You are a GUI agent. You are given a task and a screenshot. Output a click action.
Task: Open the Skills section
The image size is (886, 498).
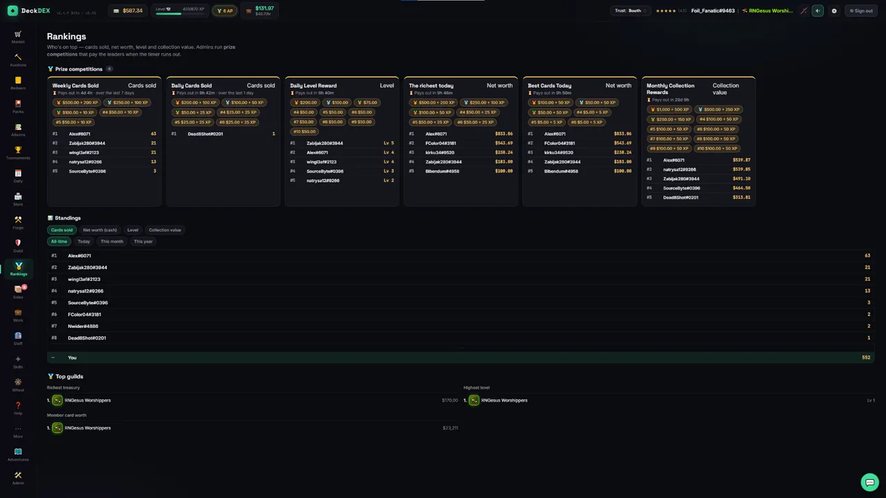pyautogui.click(x=18, y=362)
